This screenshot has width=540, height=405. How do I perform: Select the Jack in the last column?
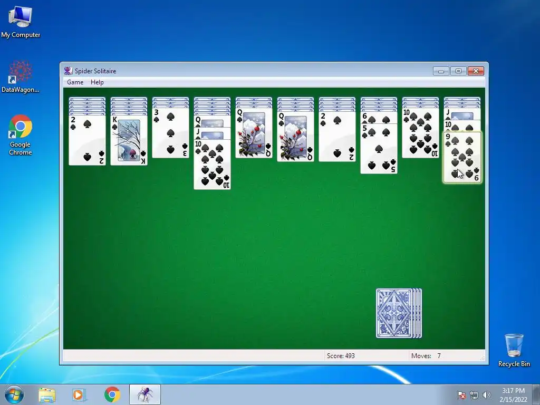point(462,113)
